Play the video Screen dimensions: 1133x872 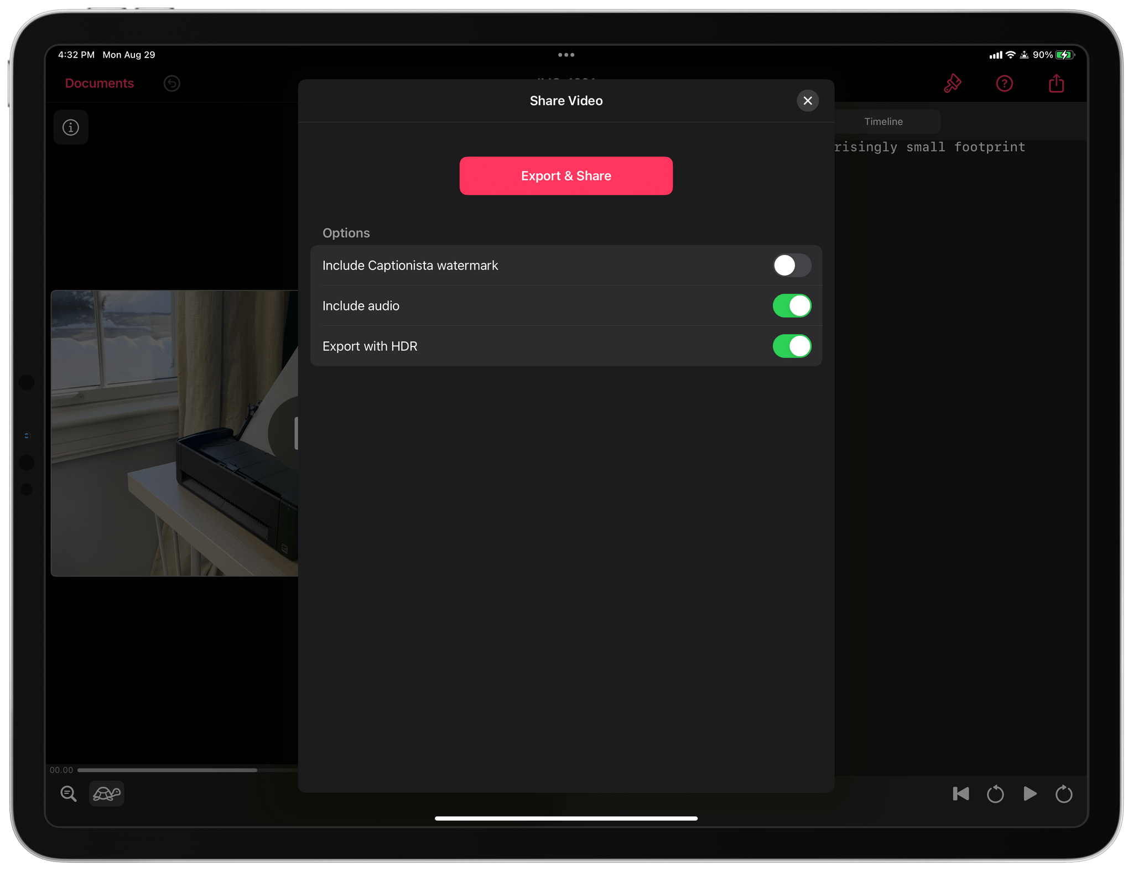tap(1030, 794)
